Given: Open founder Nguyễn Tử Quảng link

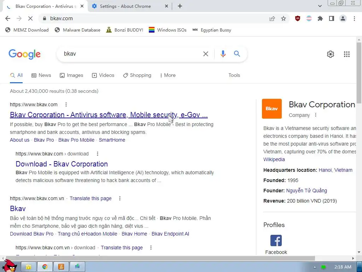Looking at the screenshot, I should [x=306, y=191].
